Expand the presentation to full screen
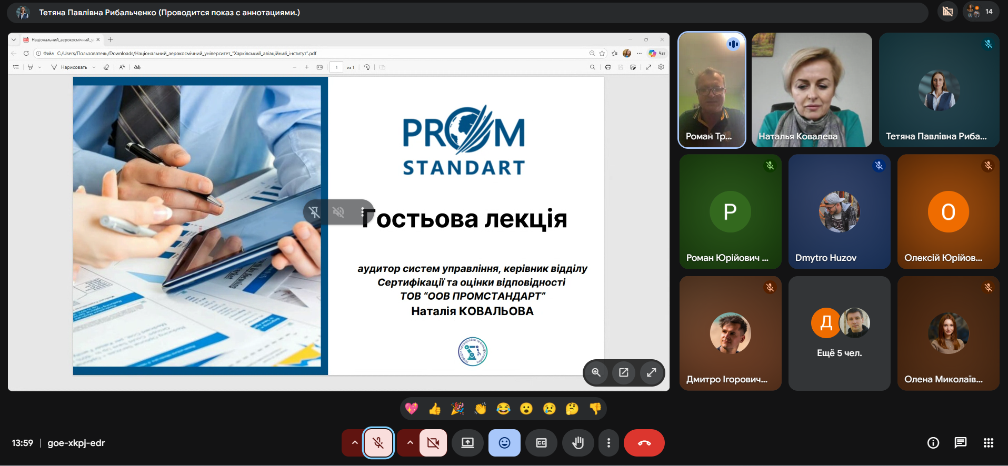This screenshot has width=1008, height=466. pos(651,372)
